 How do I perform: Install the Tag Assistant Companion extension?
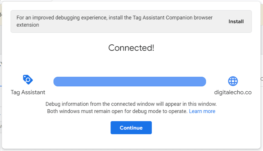236,22
